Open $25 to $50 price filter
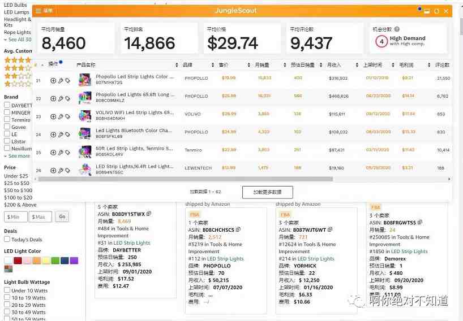This screenshot has height=321, width=463. pyautogui.click(x=16, y=183)
